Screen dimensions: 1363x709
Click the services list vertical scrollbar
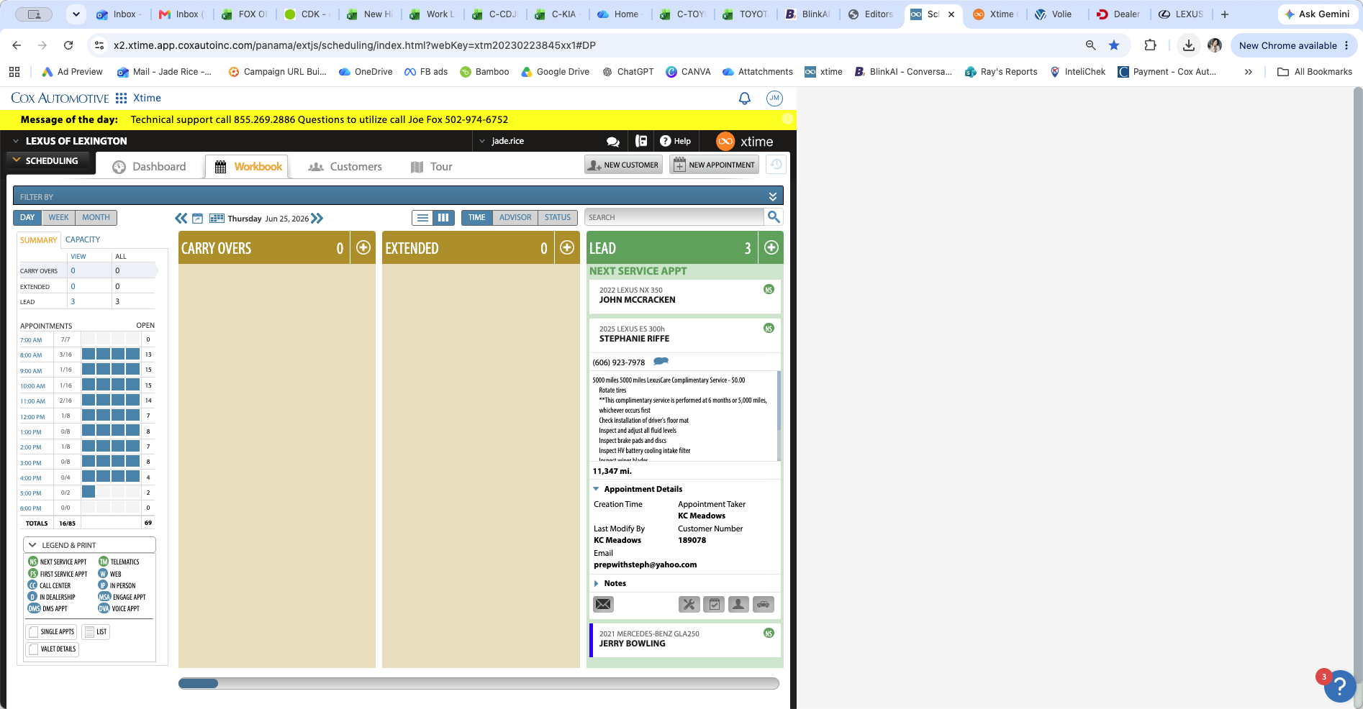pos(779,401)
